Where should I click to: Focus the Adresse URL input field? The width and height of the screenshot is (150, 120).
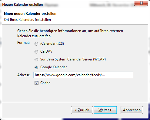click(83, 75)
